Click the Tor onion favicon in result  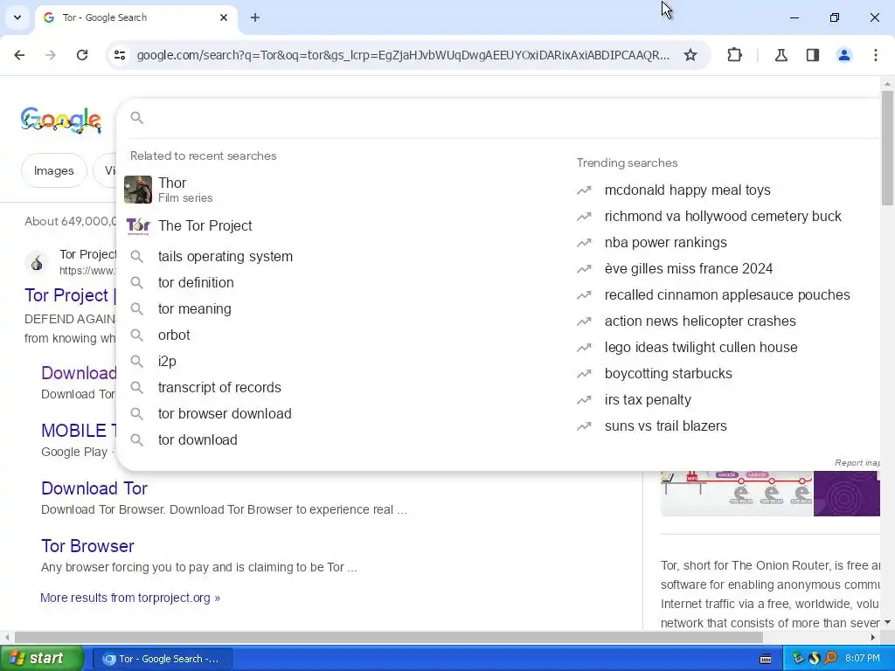(x=37, y=262)
